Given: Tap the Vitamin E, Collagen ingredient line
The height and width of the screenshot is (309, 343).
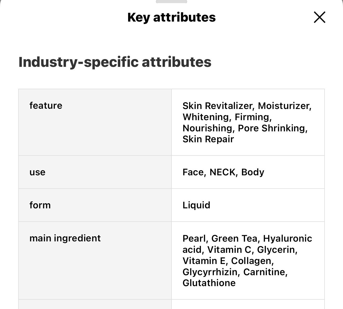Looking at the screenshot, I should tap(228, 261).
